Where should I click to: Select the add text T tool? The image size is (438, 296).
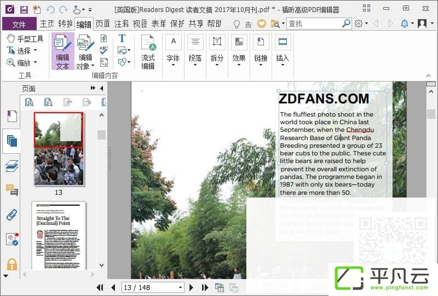click(x=122, y=38)
